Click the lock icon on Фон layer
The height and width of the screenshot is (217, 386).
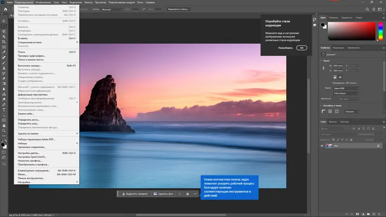(x=378, y=146)
